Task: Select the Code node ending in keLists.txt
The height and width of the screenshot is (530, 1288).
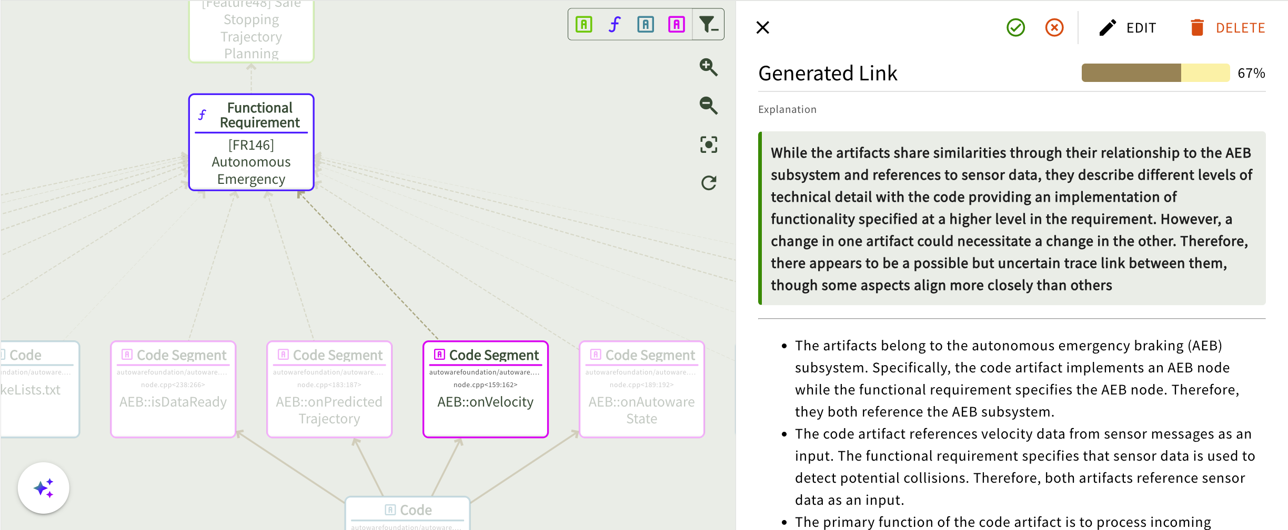Action: click(40, 389)
